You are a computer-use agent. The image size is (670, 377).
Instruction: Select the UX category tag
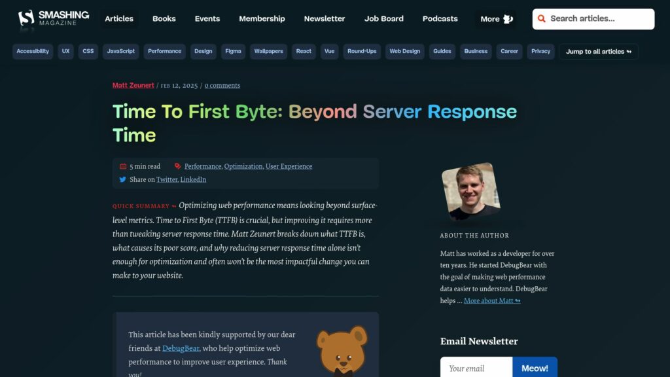click(65, 51)
